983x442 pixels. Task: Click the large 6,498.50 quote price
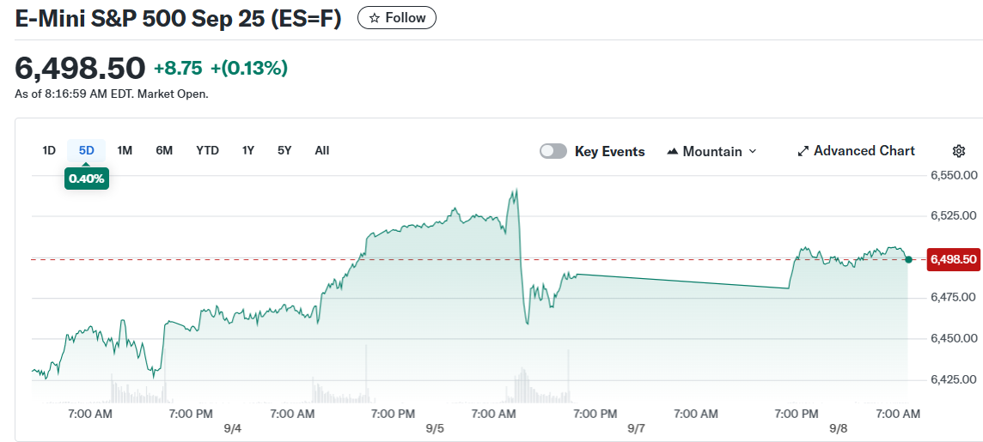point(80,68)
